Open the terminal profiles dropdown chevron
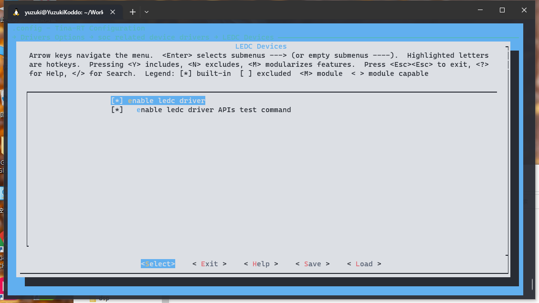The height and width of the screenshot is (303, 539). 147,11
